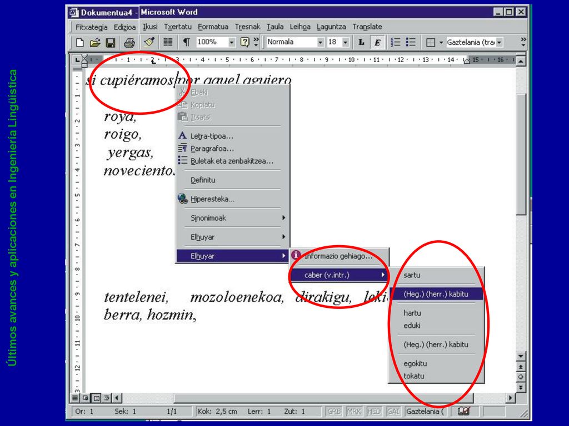The height and width of the screenshot is (426, 569).
Task: Save the document with the floppy icon
Action: [111, 43]
